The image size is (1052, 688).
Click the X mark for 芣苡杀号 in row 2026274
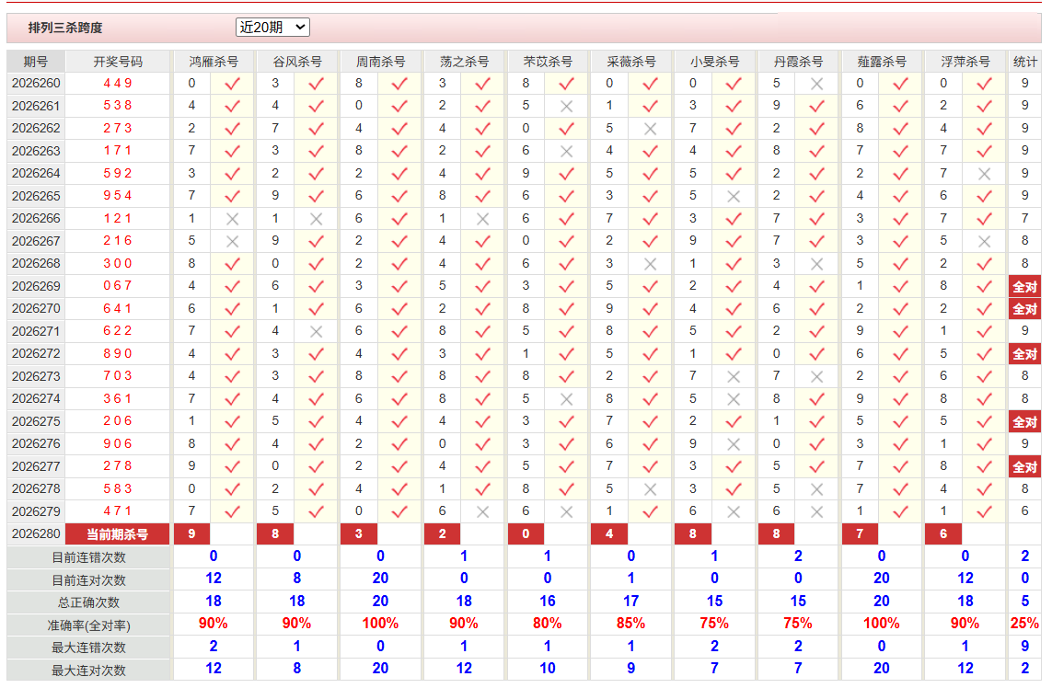point(566,399)
